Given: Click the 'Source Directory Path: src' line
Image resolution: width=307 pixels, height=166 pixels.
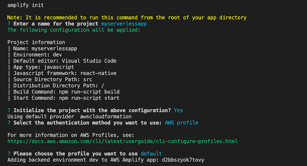Looking at the screenshot, I should [x=53, y=79].
